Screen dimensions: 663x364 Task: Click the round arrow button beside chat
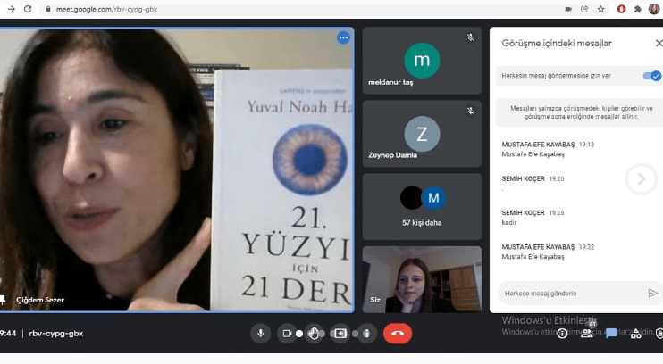641,179
